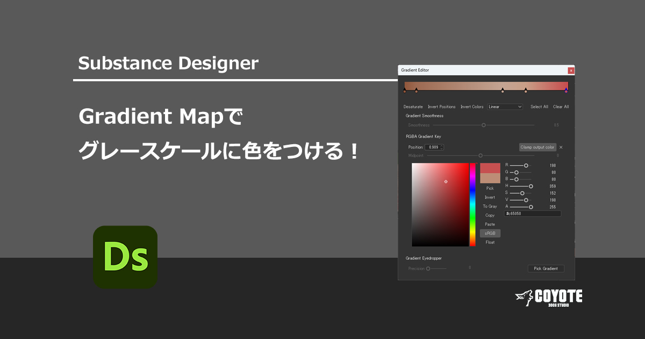Click the Pick Gradient button

546,268
